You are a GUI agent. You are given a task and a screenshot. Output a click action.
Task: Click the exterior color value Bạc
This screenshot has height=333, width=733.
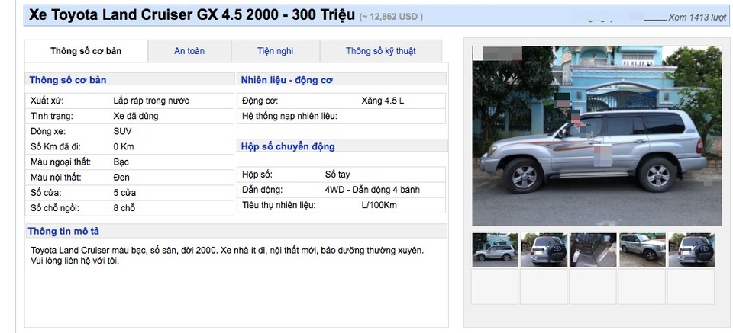point(121,162)
